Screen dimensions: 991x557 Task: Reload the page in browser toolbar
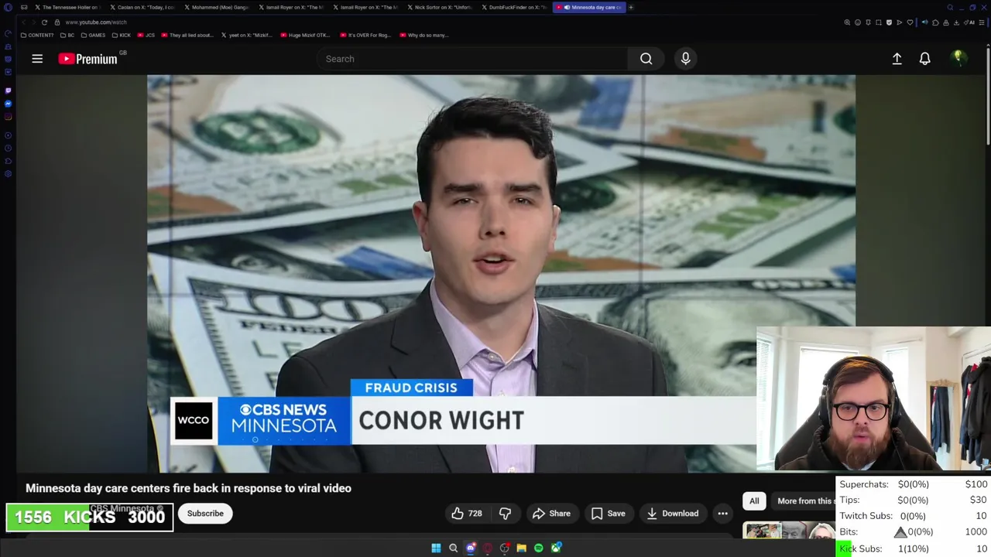pos(44,22)
